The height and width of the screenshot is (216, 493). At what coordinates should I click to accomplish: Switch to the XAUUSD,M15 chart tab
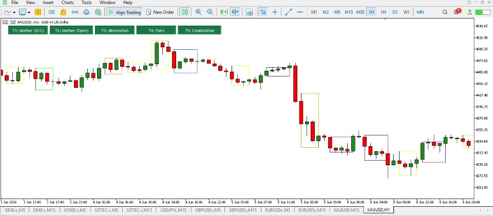pyautogui.click(x=346, y=210)
